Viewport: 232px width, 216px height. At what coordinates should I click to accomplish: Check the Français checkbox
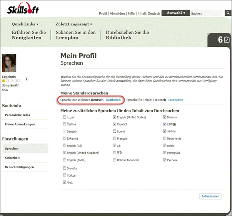pos(114,138)
